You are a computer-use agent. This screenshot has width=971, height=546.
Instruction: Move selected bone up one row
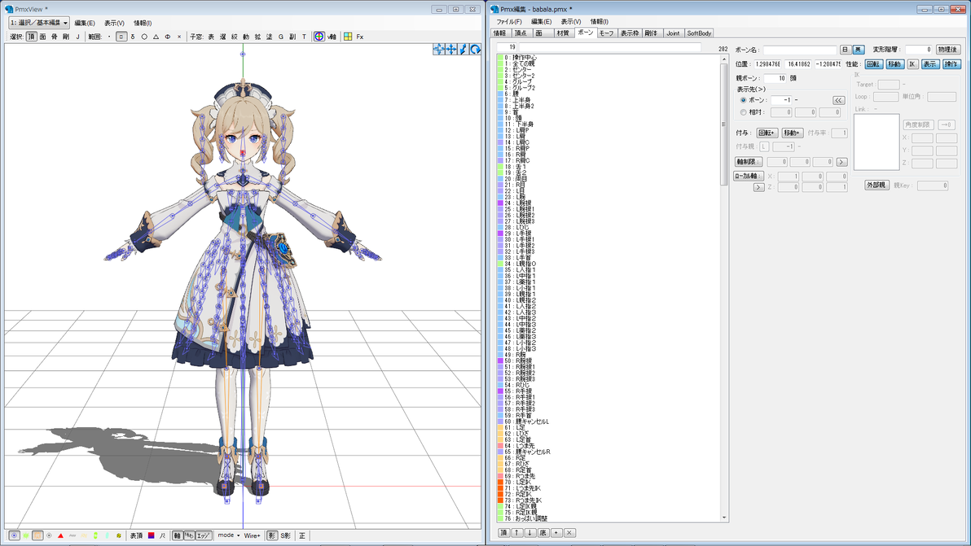[517, 533]
